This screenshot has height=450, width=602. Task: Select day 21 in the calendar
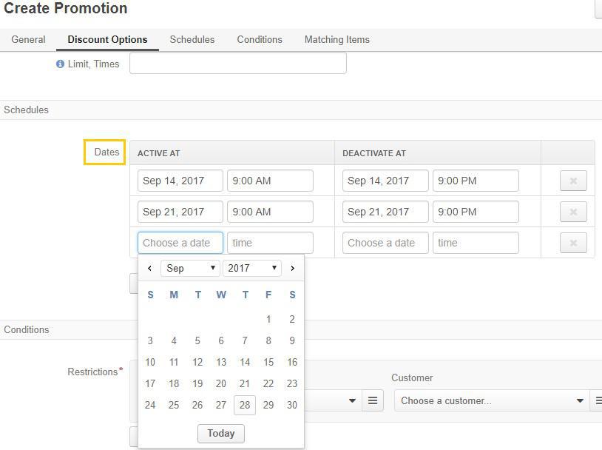pyautogui.click(x=245, y=383)
